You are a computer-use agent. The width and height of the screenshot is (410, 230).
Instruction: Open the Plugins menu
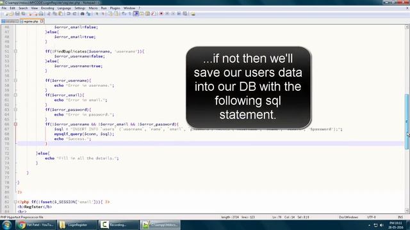[115, 8]
